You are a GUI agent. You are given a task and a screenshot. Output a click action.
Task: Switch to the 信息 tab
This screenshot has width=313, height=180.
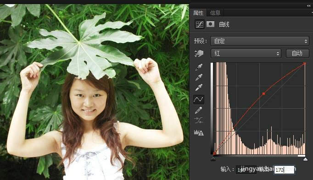[215, 13]
